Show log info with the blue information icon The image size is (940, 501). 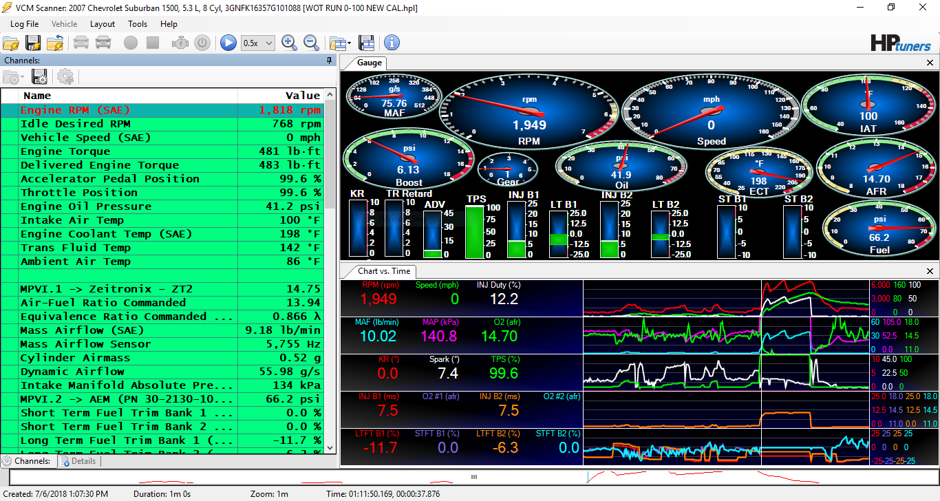[x=392, y=43]
